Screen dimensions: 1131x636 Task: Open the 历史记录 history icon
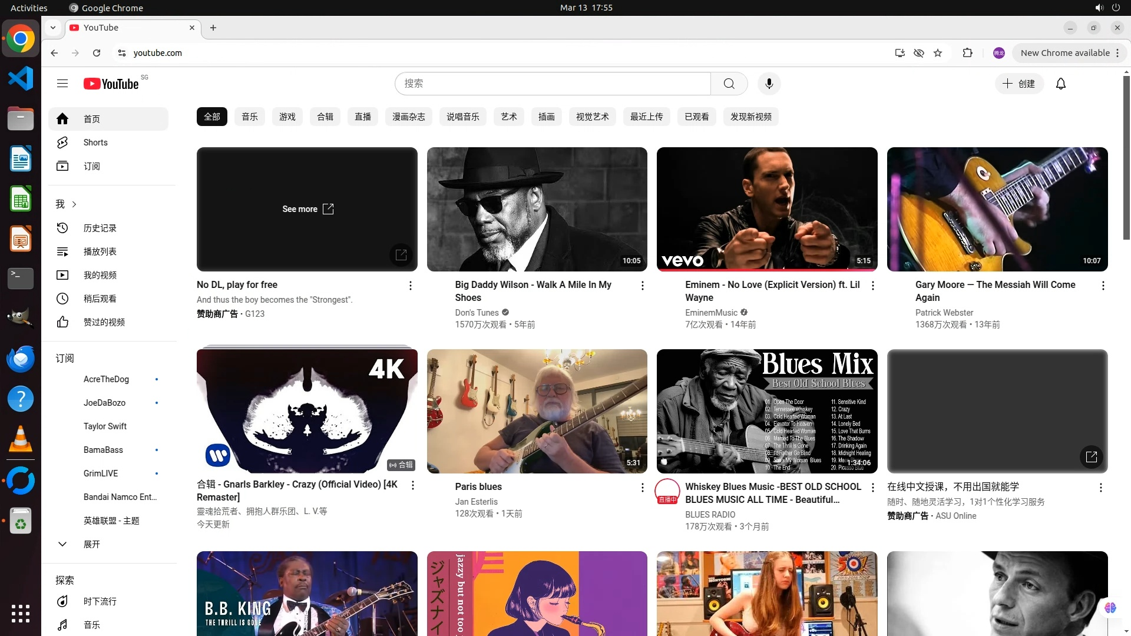(x=62, y=228)
